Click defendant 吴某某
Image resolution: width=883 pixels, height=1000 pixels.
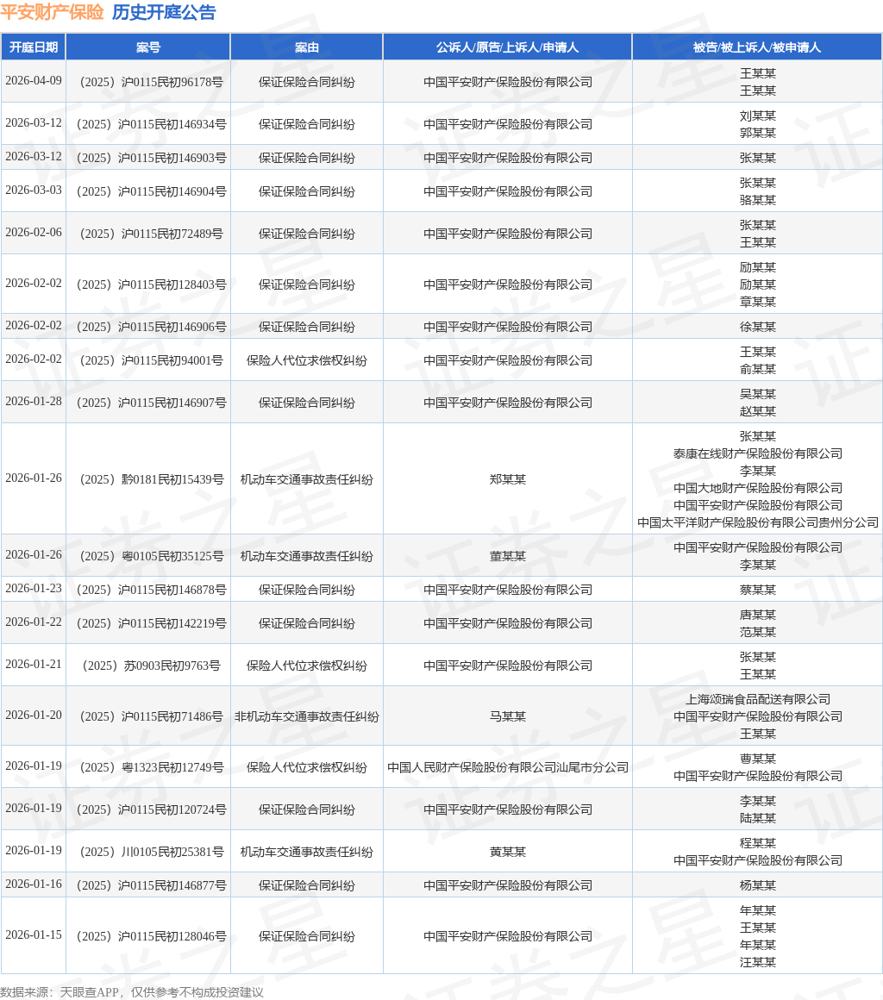757,393
